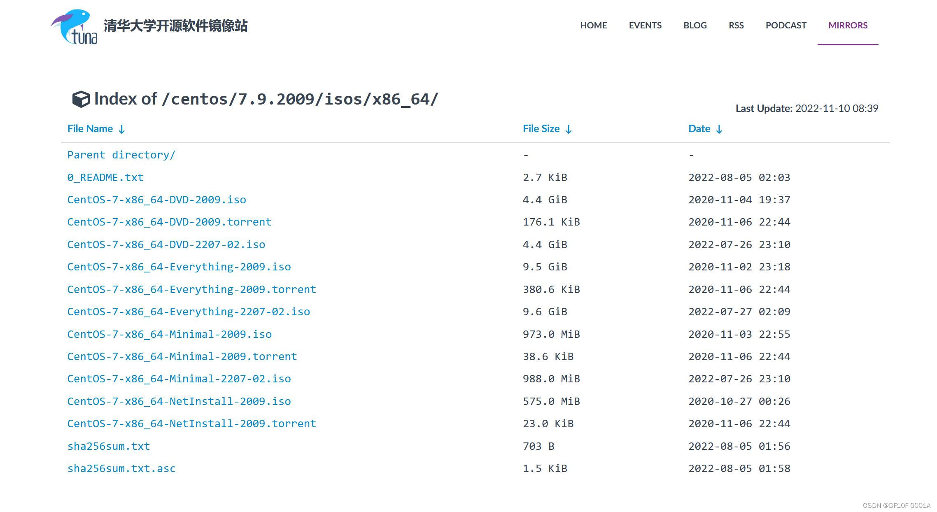The height and width of the screenshot is (512, 937).
Task: Click the 988.0 MiB file size value
Action: [551, 379]
